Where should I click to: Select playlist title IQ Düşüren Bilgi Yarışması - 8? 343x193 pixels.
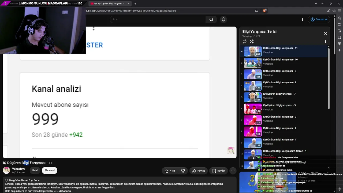point(279,83)
